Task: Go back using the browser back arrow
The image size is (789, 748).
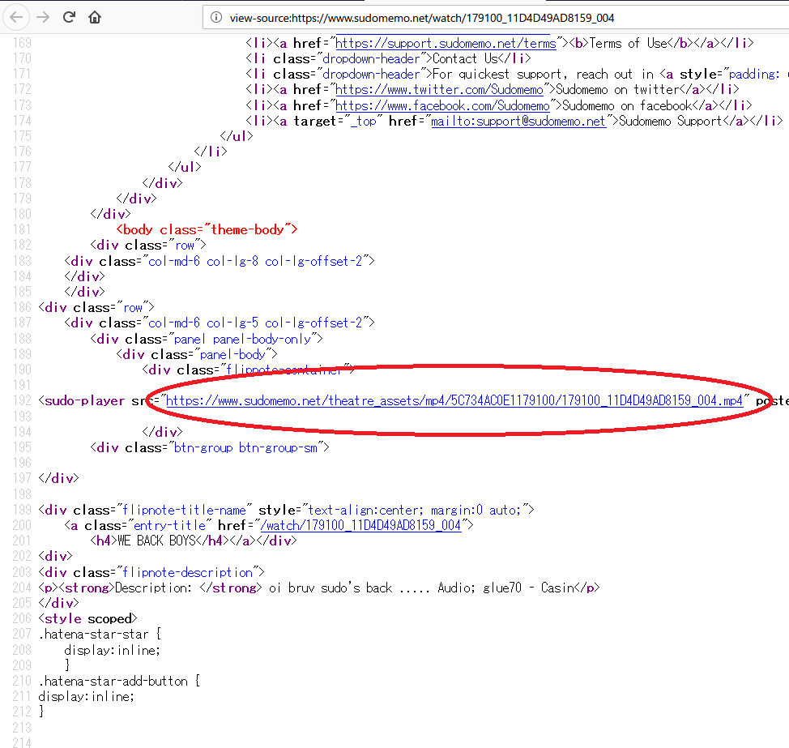Action: pyautogui.click(x=16, y=18)
